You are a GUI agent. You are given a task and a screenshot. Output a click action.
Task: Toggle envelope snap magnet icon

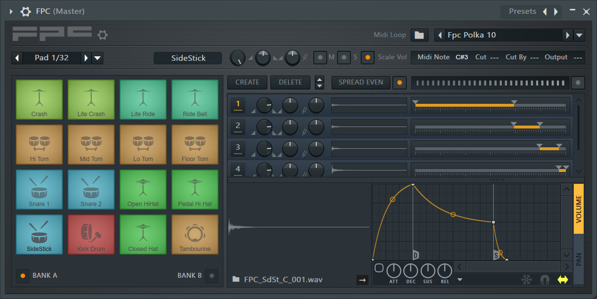(x=545, y=280)
